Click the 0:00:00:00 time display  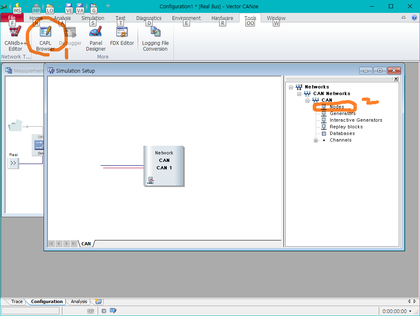click(394, 311)
